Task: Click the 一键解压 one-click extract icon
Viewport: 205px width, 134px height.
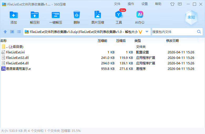Action: (56, 15)
